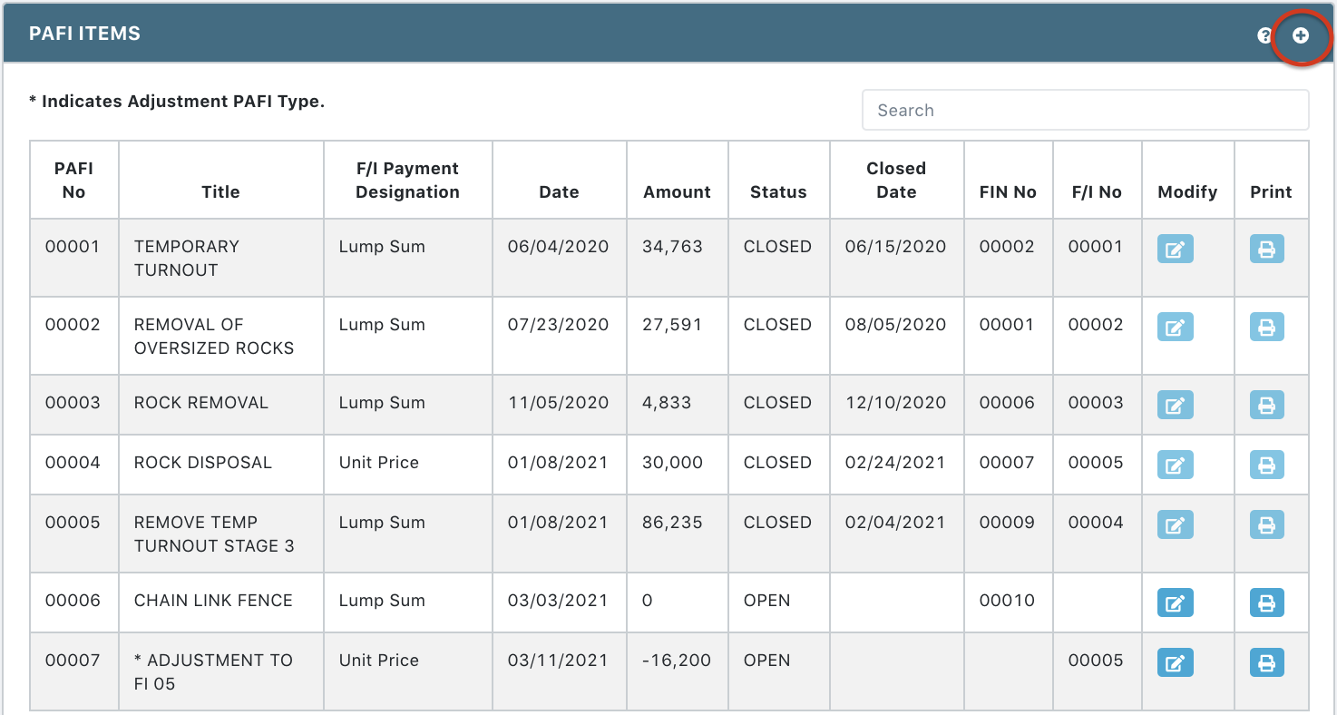Edit PAFI 00007 Adjustment to FI 05
This screenshot has width=1337, height=715.
click(1175, 662)
